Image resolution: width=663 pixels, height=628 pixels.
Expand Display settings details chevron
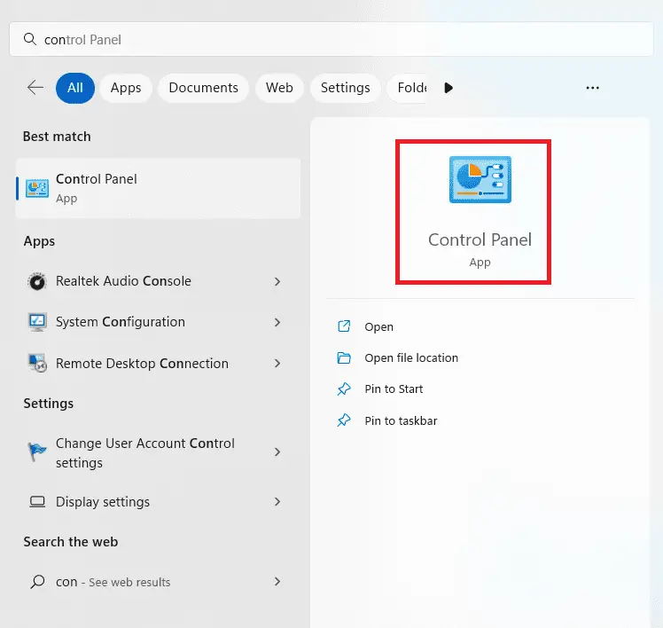(x=277, y=501)
